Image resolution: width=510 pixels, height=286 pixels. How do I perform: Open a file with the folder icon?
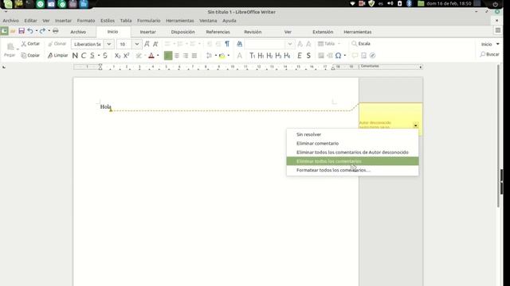click(13, 31)
